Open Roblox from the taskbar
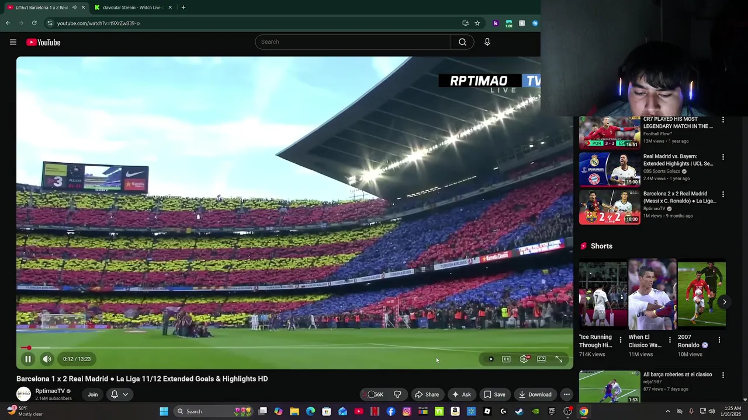 (487, 411)
